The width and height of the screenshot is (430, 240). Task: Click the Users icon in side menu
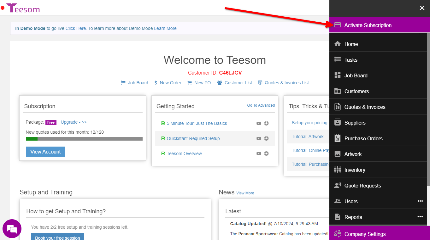pos(338,201)
